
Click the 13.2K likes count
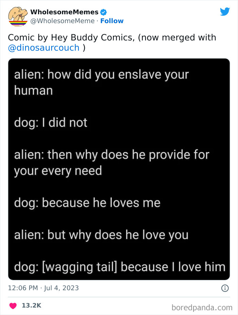click(31, 305)
